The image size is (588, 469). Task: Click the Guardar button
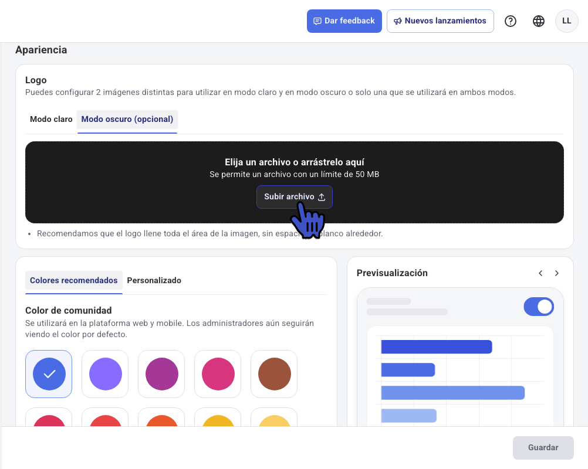pos(543,447)
